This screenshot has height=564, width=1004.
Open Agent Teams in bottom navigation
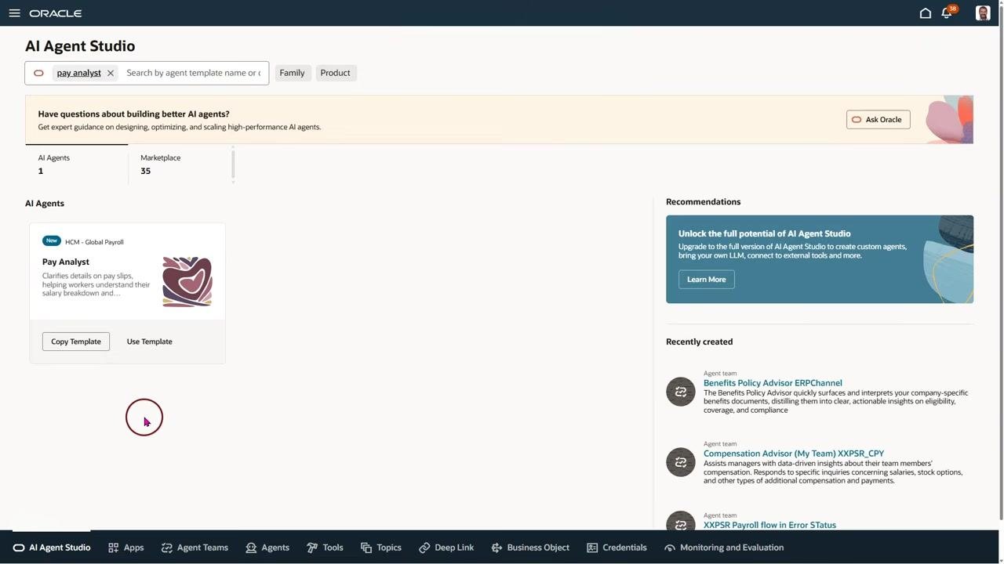(195, 548)
